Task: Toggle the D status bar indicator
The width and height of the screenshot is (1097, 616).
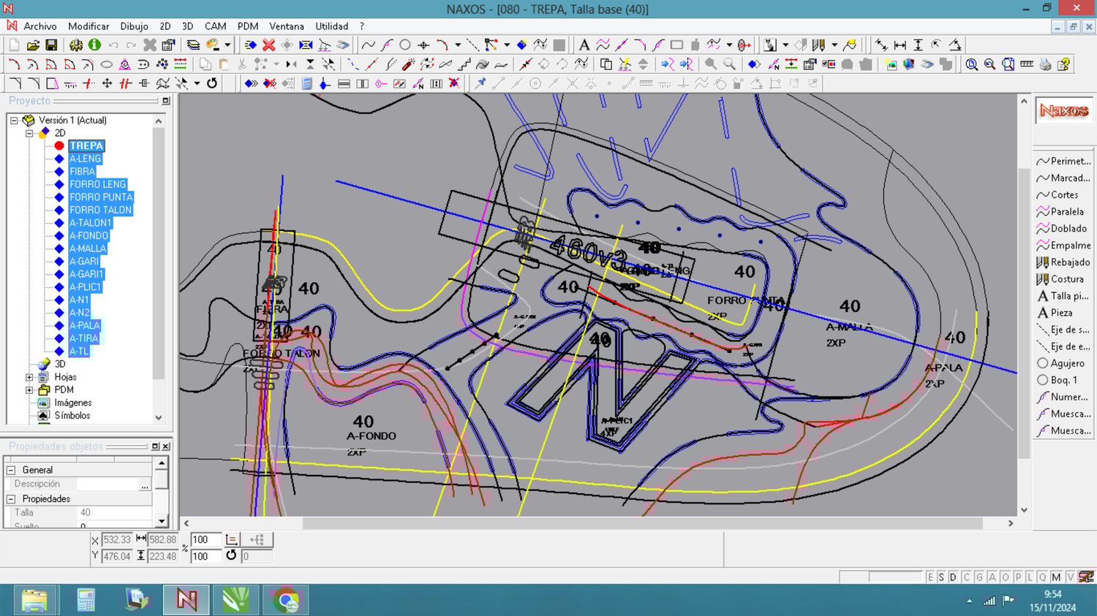Action: point(953,577)
